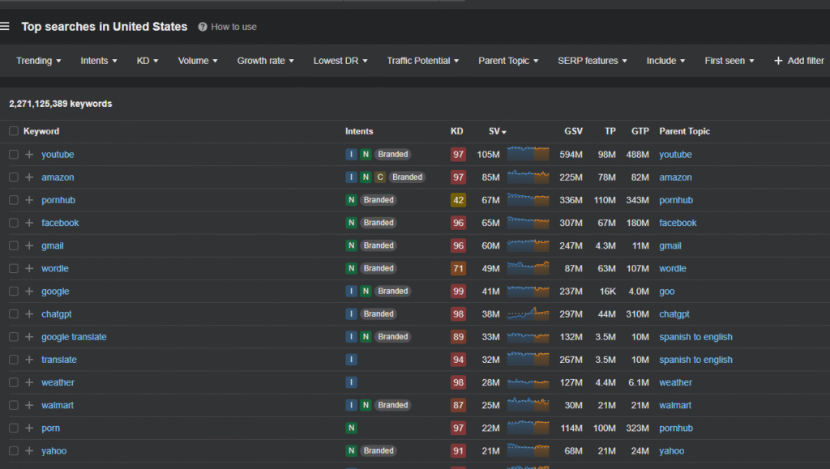Click the plus icon beside chatgpt
830x469 pixels.
[x=30, y=313]
